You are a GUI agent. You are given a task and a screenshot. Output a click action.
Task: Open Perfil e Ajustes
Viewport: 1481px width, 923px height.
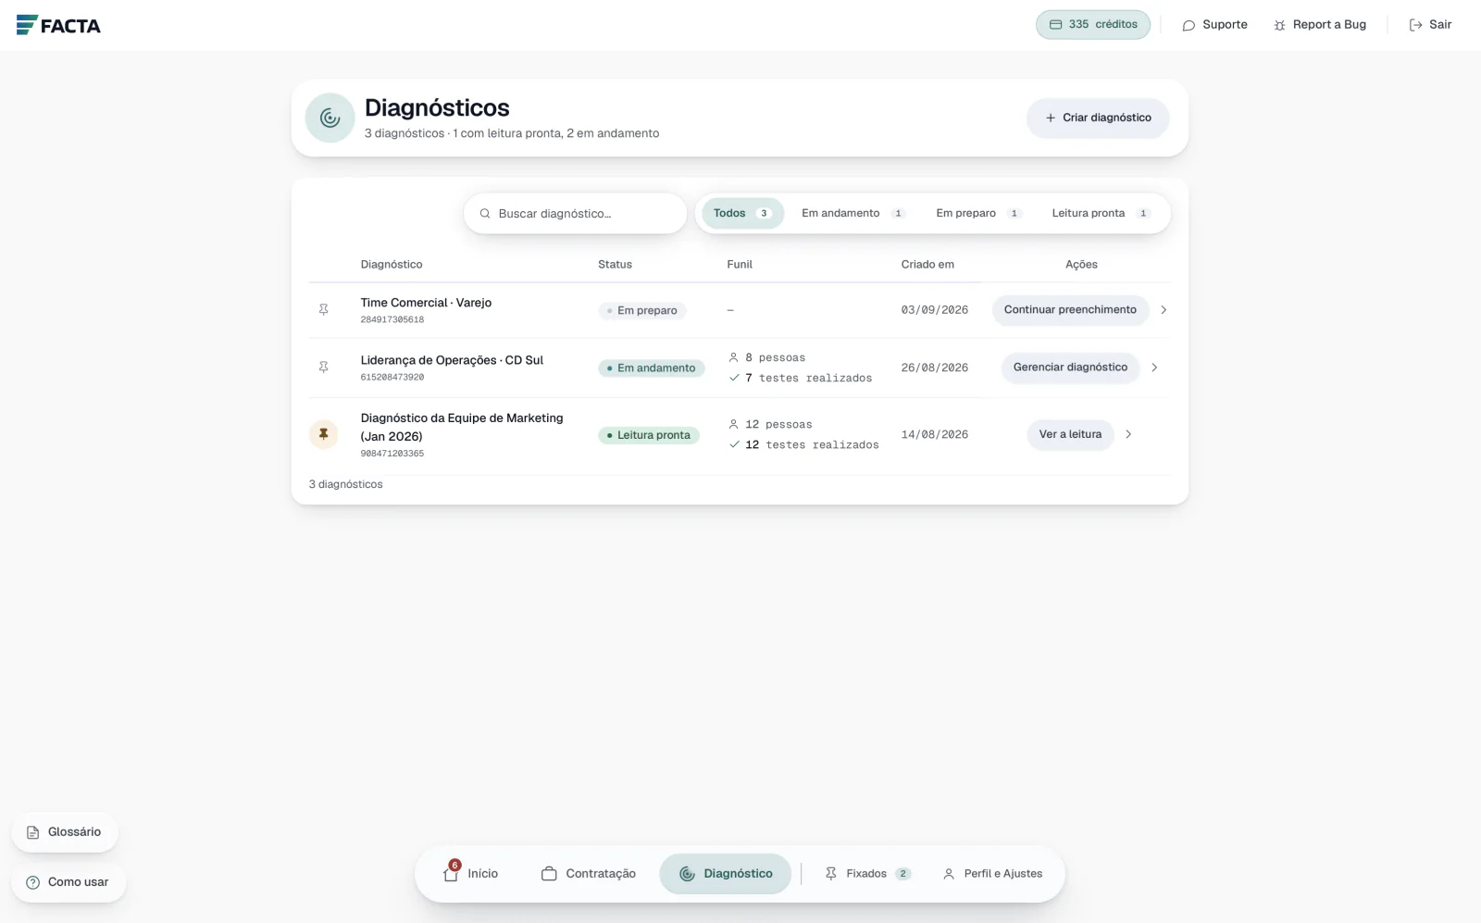(x=992, y=874)
